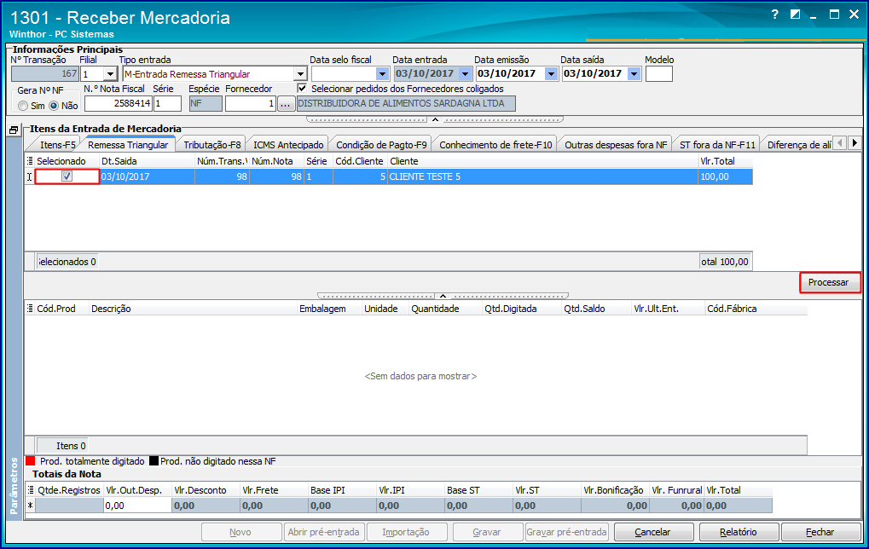869x549 pixels.
Task: Click the Novo button
Action: coord(240,532)
